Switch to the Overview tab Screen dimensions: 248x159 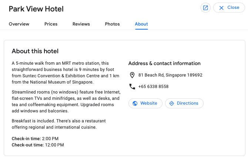tap(19, 24)
